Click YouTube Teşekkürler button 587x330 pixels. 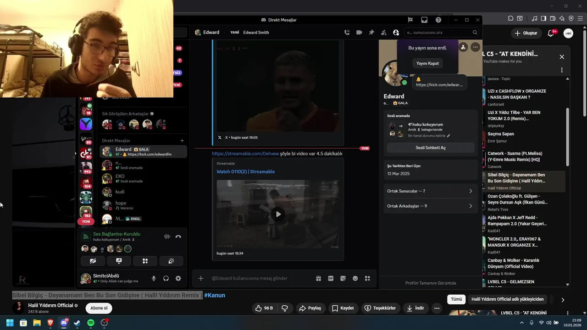tap(380, 308)
